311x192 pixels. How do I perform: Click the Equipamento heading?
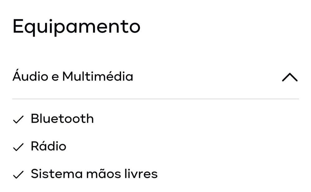[77, 27]
